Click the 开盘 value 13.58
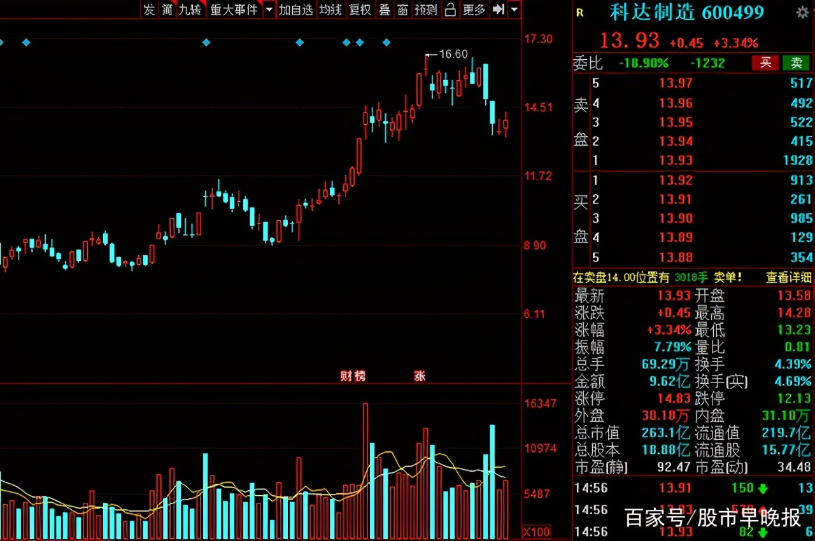 point(793,296)
